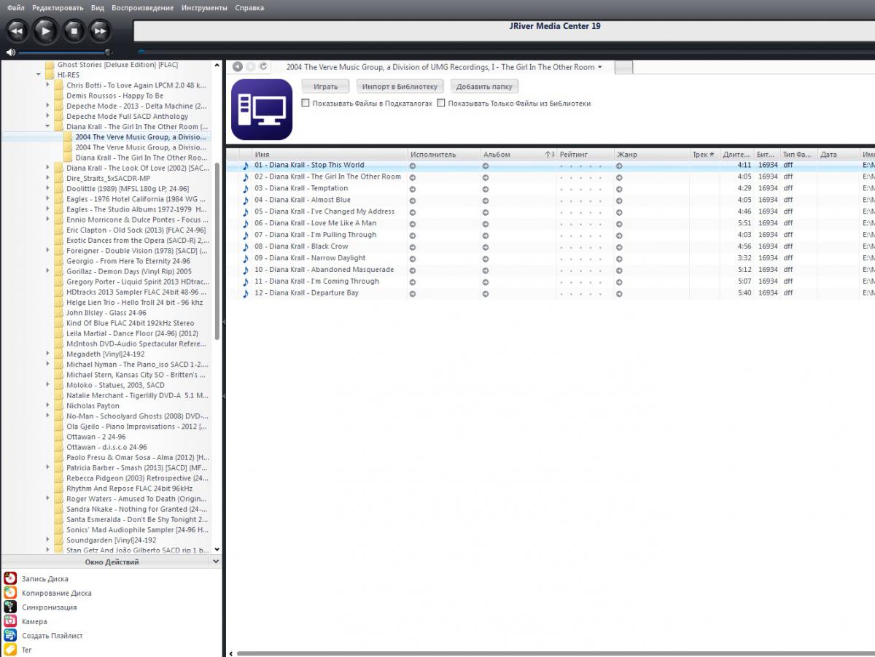This screenshot has width=875, height=657.
Task: Open the Инструменты menu
Action: coord(205,7)
